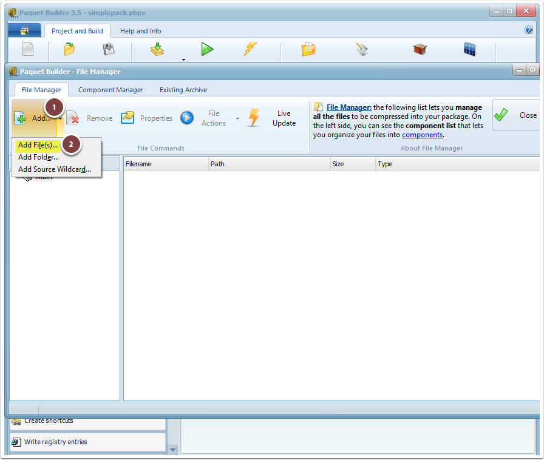Maximize the File Manager window

532,70
